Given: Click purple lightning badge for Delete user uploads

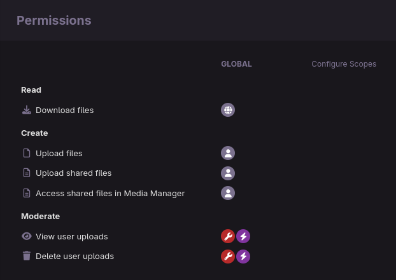Looking at the screenshot, I should 243,257.
